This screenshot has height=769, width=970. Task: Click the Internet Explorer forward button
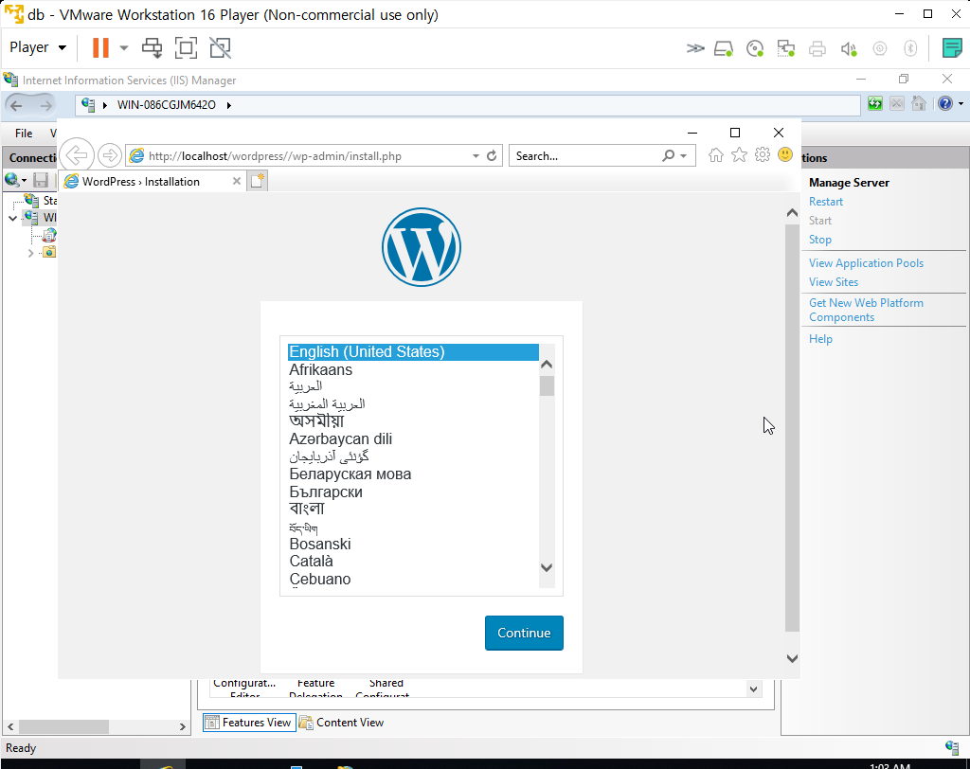[x=110, y=155]
